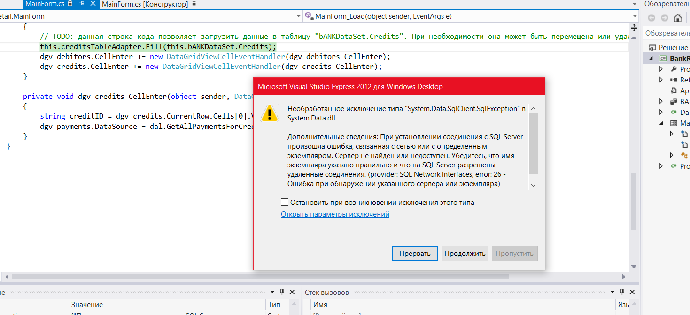
Task: Pin the Стек вызовов panel
Action: [x=622, y=292]
